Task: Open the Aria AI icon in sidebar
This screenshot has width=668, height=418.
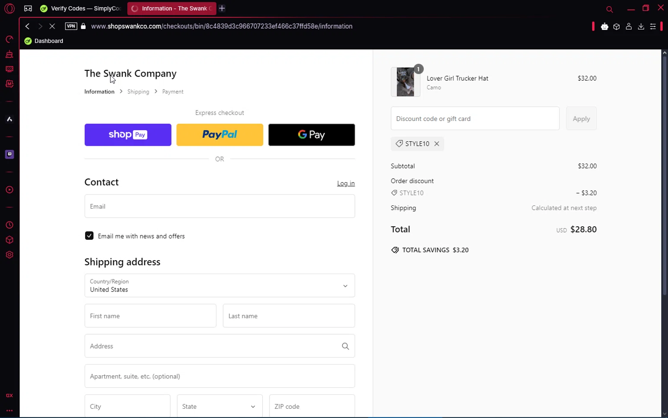Action: pyautogui.click(x=9, y=119)
